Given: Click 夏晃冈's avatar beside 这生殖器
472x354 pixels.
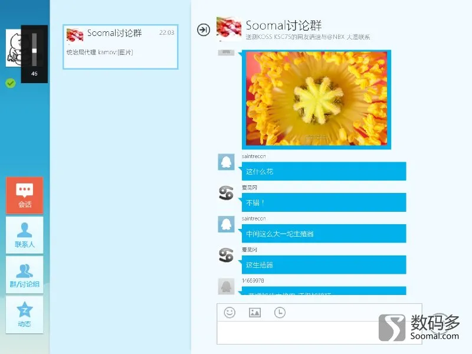Looking at the screenshot, I should (x=226, y=255).
